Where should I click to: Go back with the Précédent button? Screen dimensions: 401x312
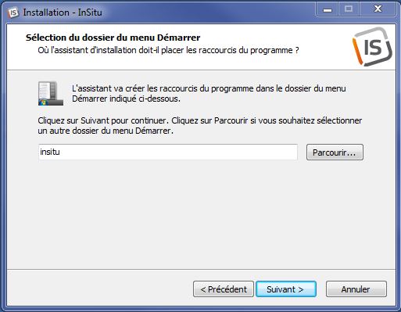click(224, 289)
